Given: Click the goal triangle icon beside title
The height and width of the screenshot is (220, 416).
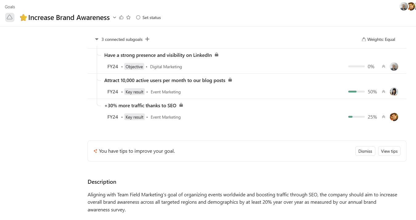Looking at the screenshot, I should [x=10, y=18].
